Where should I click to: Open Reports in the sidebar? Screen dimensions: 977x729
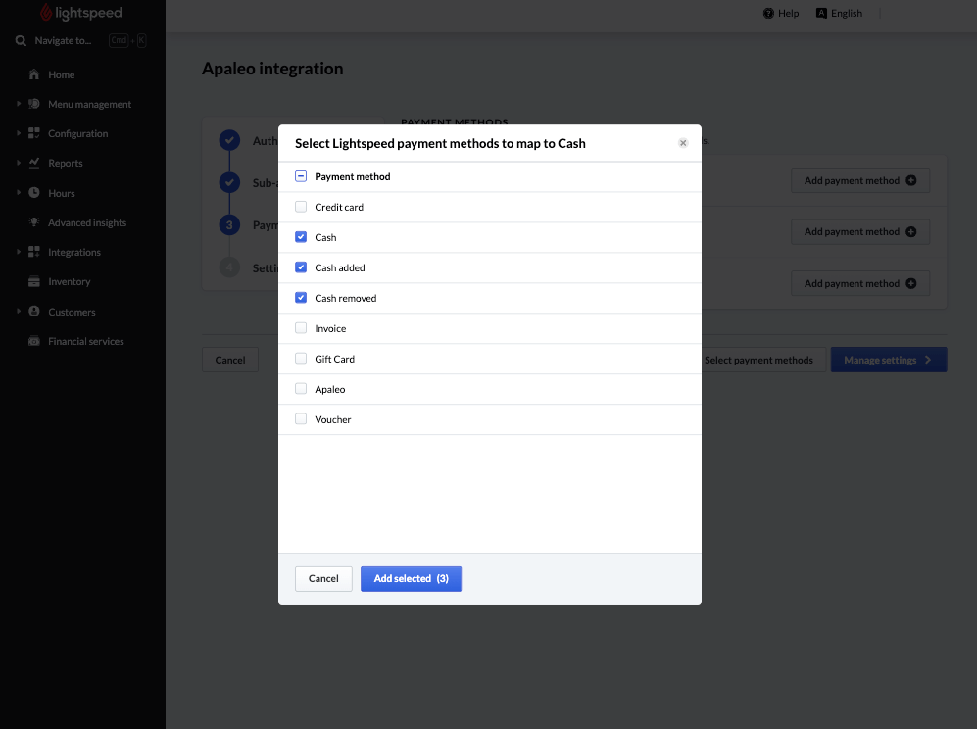[66, 164]
